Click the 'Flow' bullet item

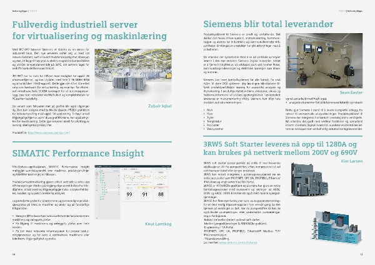(x=210, y=114)
